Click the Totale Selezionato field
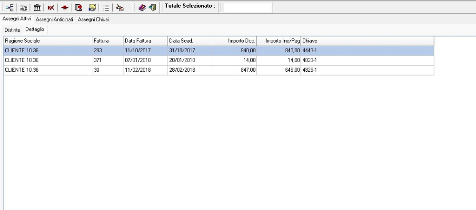Screen dimensions: 476x210 pyautogui.click(x=248, y=7)
